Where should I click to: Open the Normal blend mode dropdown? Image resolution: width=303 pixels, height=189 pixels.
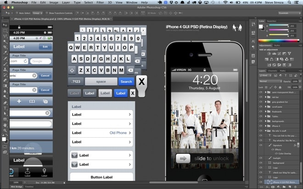[x=270, y=81]
